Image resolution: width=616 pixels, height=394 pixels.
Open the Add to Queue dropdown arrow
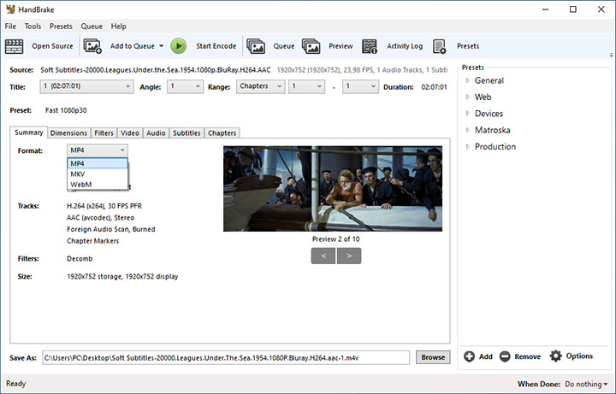coord(161,46)
